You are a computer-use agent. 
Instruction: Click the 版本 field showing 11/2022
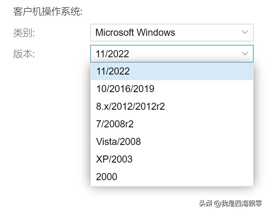(x=164, y=54)
